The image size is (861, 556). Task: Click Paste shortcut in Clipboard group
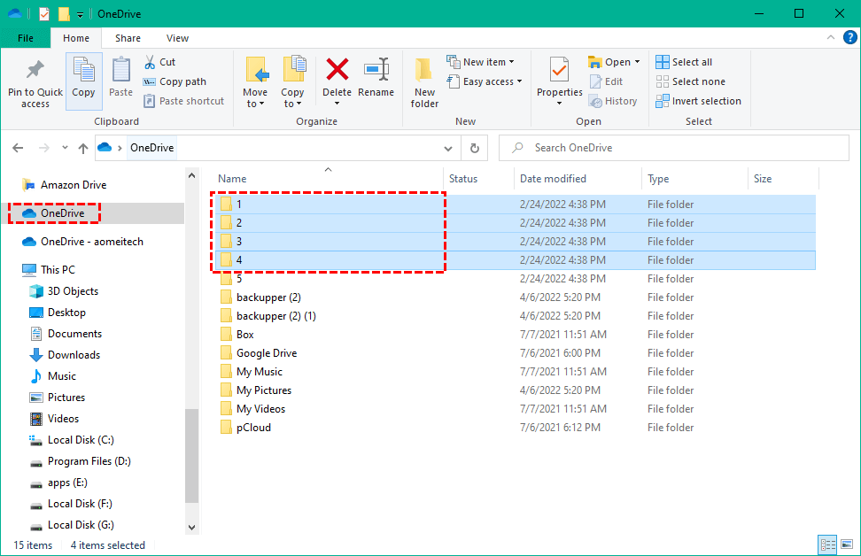[184, 101]
